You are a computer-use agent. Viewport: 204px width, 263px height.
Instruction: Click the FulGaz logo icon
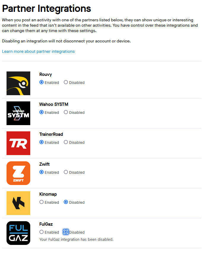pos(18,233)
